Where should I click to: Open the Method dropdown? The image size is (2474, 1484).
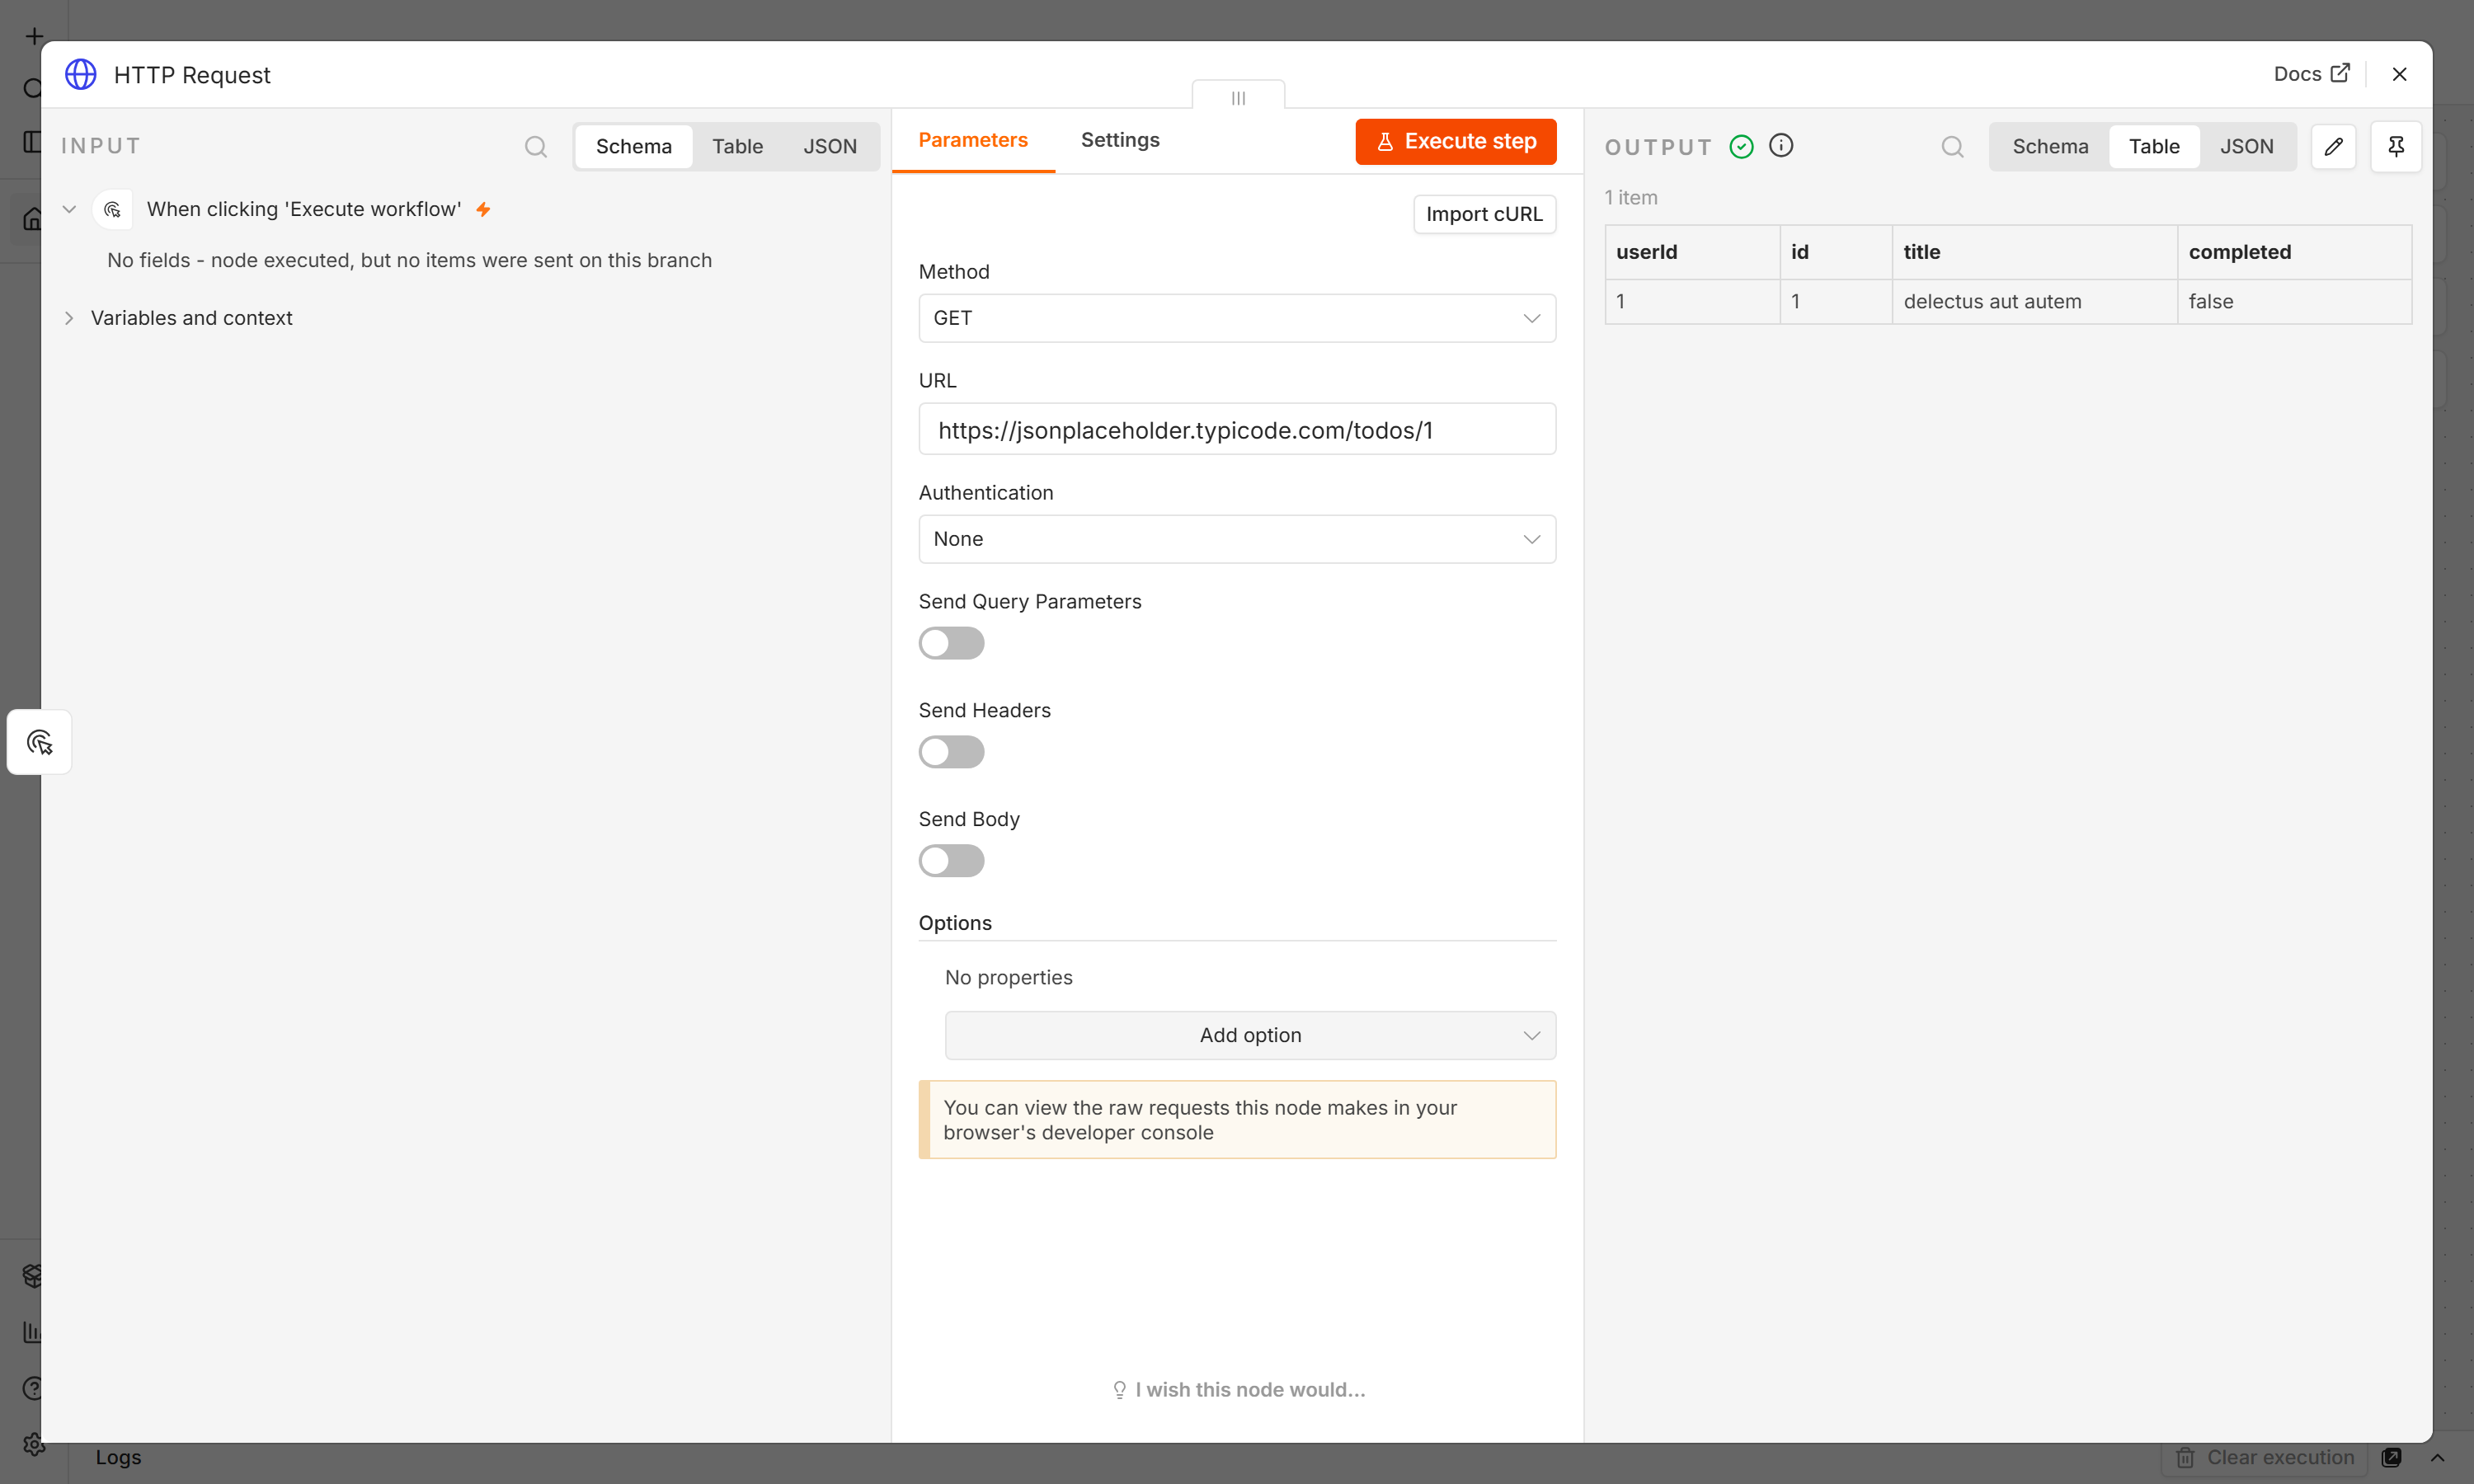1237,318
